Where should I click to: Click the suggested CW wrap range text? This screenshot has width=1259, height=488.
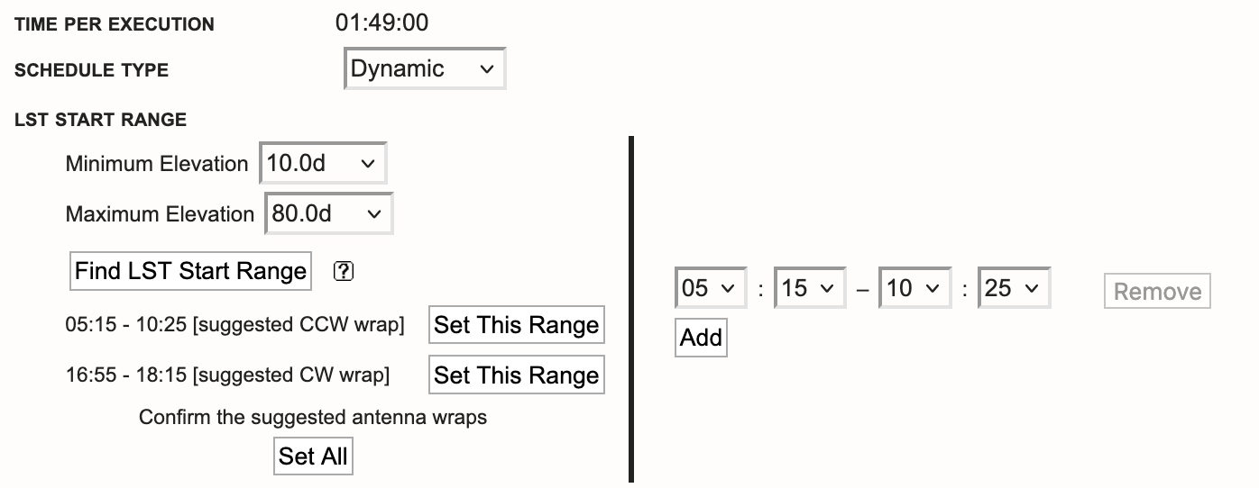(227, 375)
